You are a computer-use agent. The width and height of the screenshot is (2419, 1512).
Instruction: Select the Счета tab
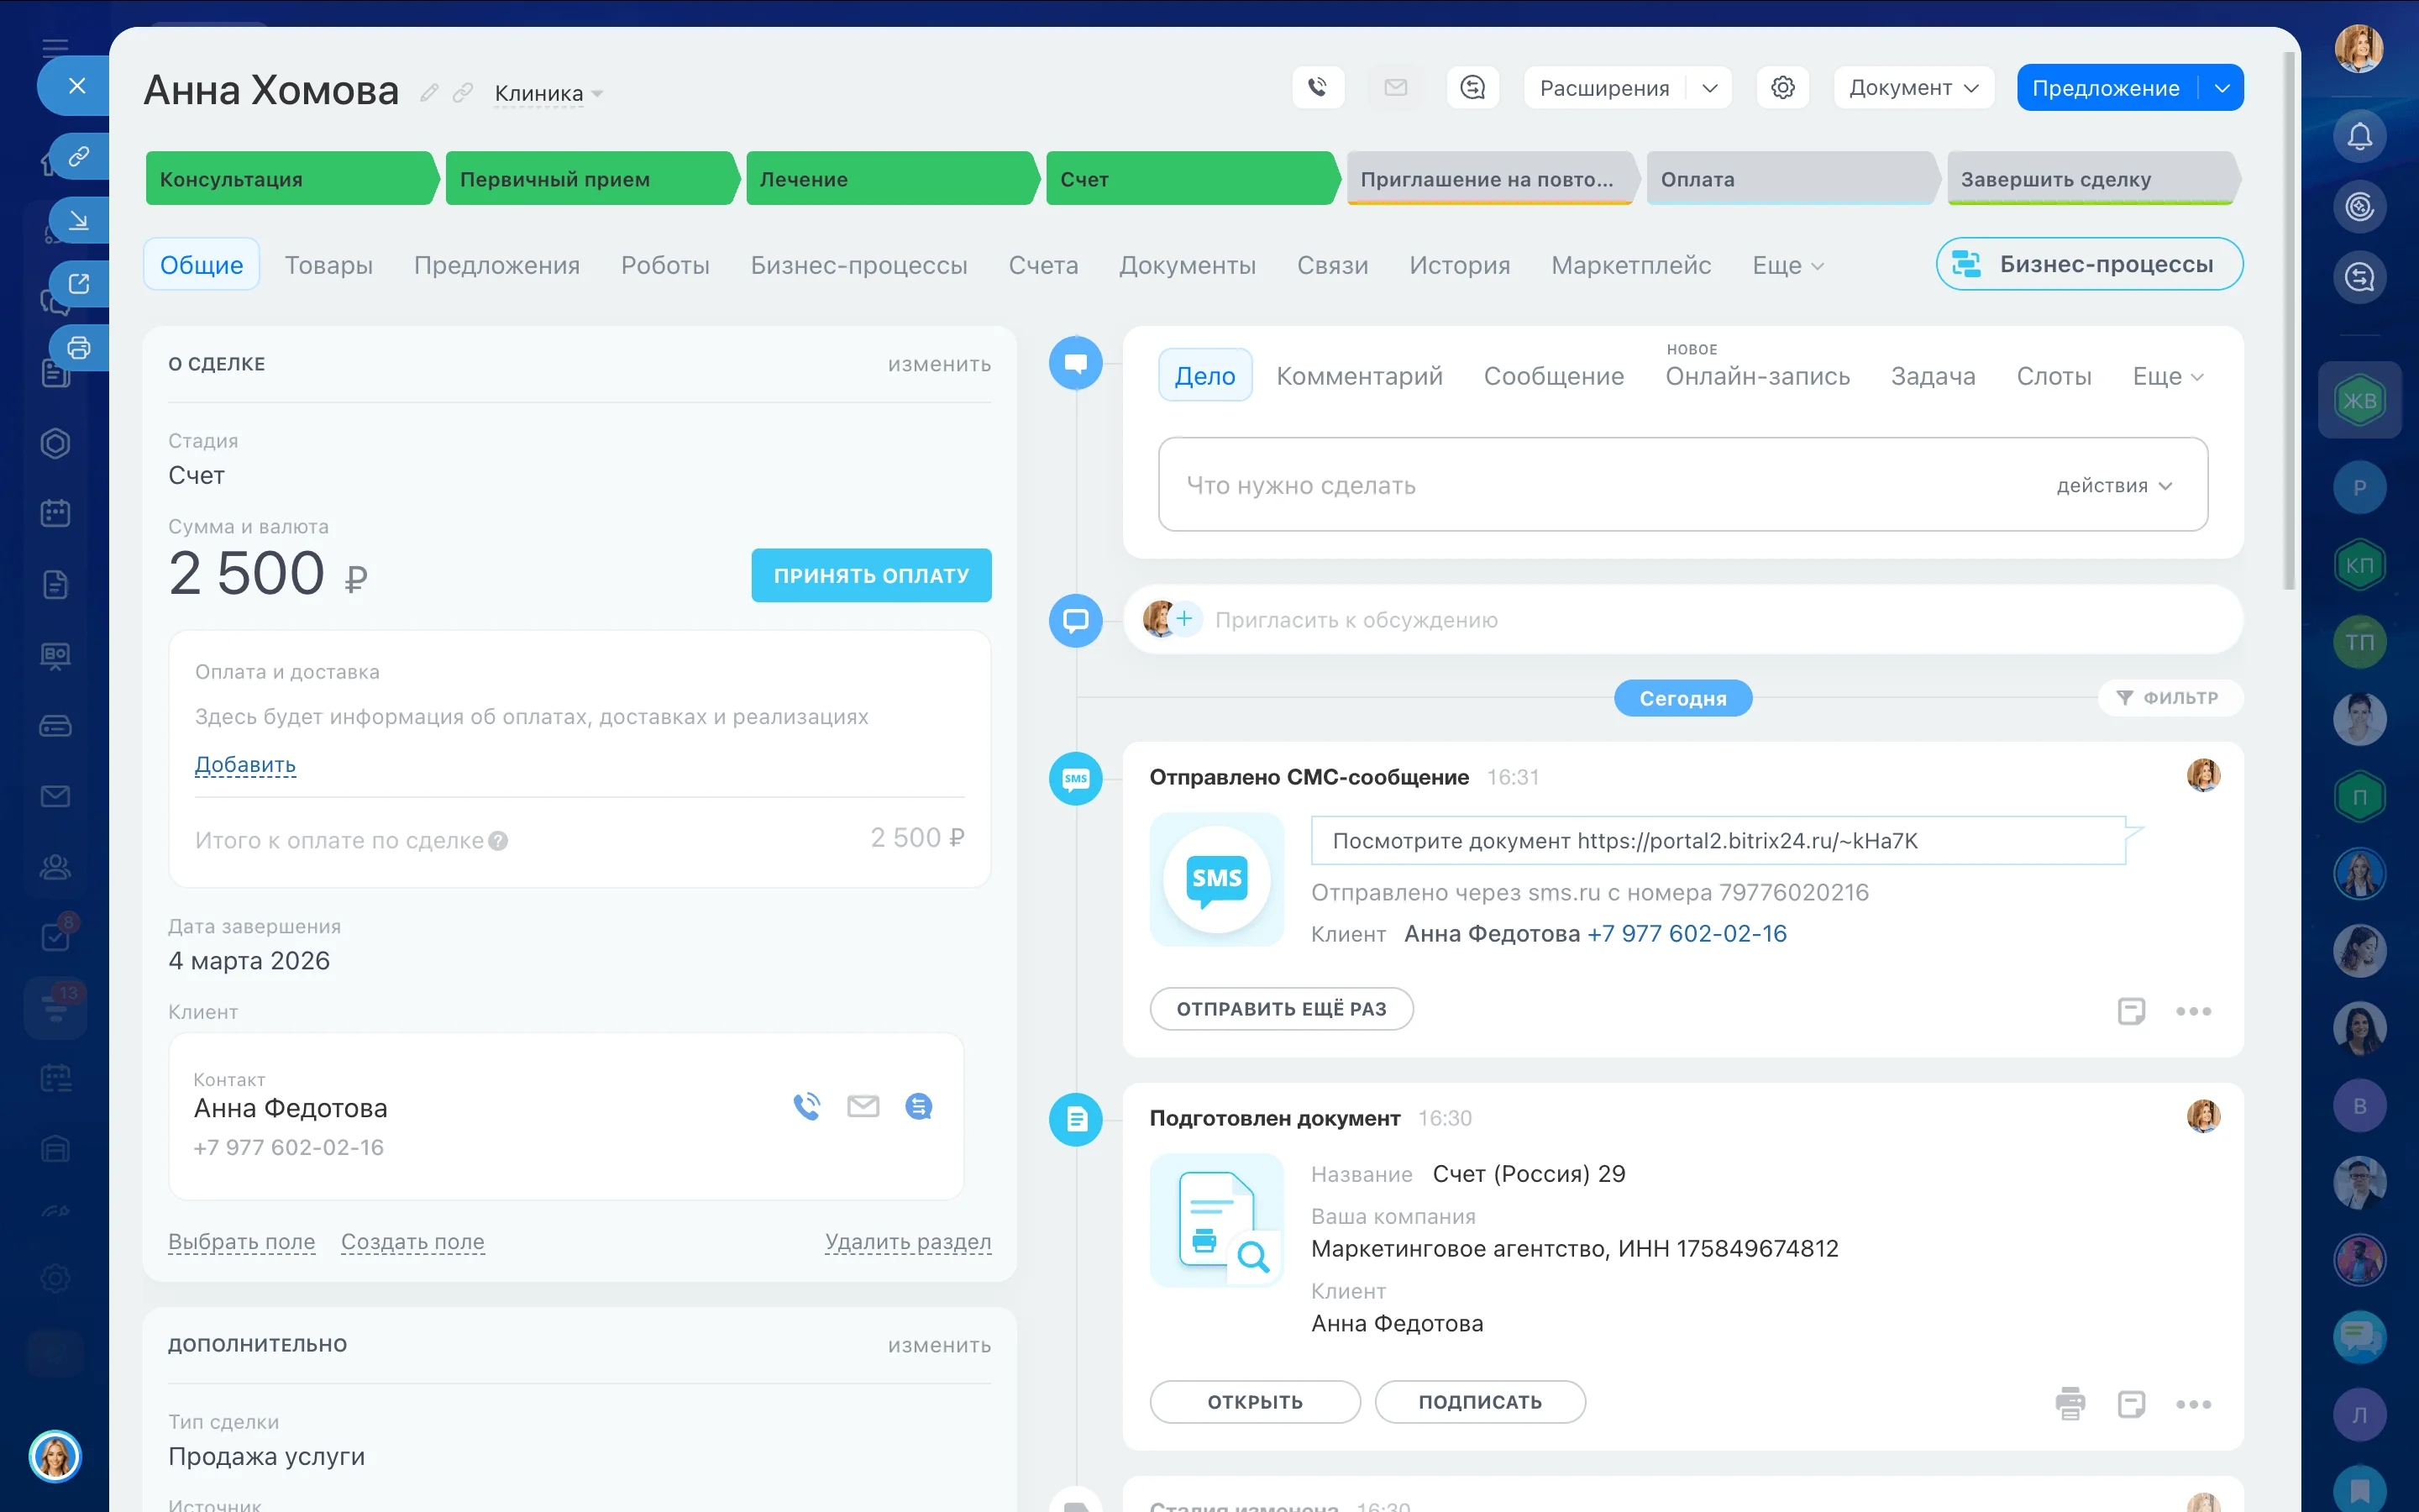[1042, 265]
